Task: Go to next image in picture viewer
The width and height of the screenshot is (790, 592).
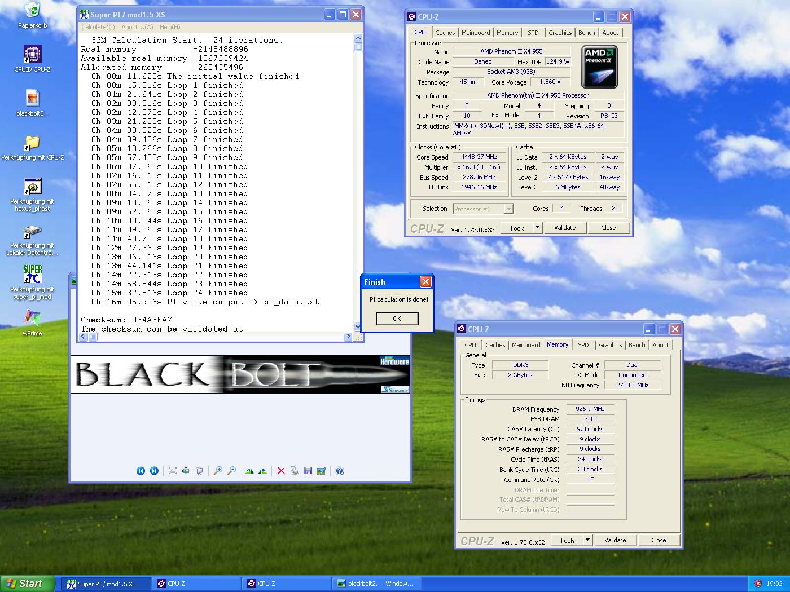Action: [x=154, y=471]
